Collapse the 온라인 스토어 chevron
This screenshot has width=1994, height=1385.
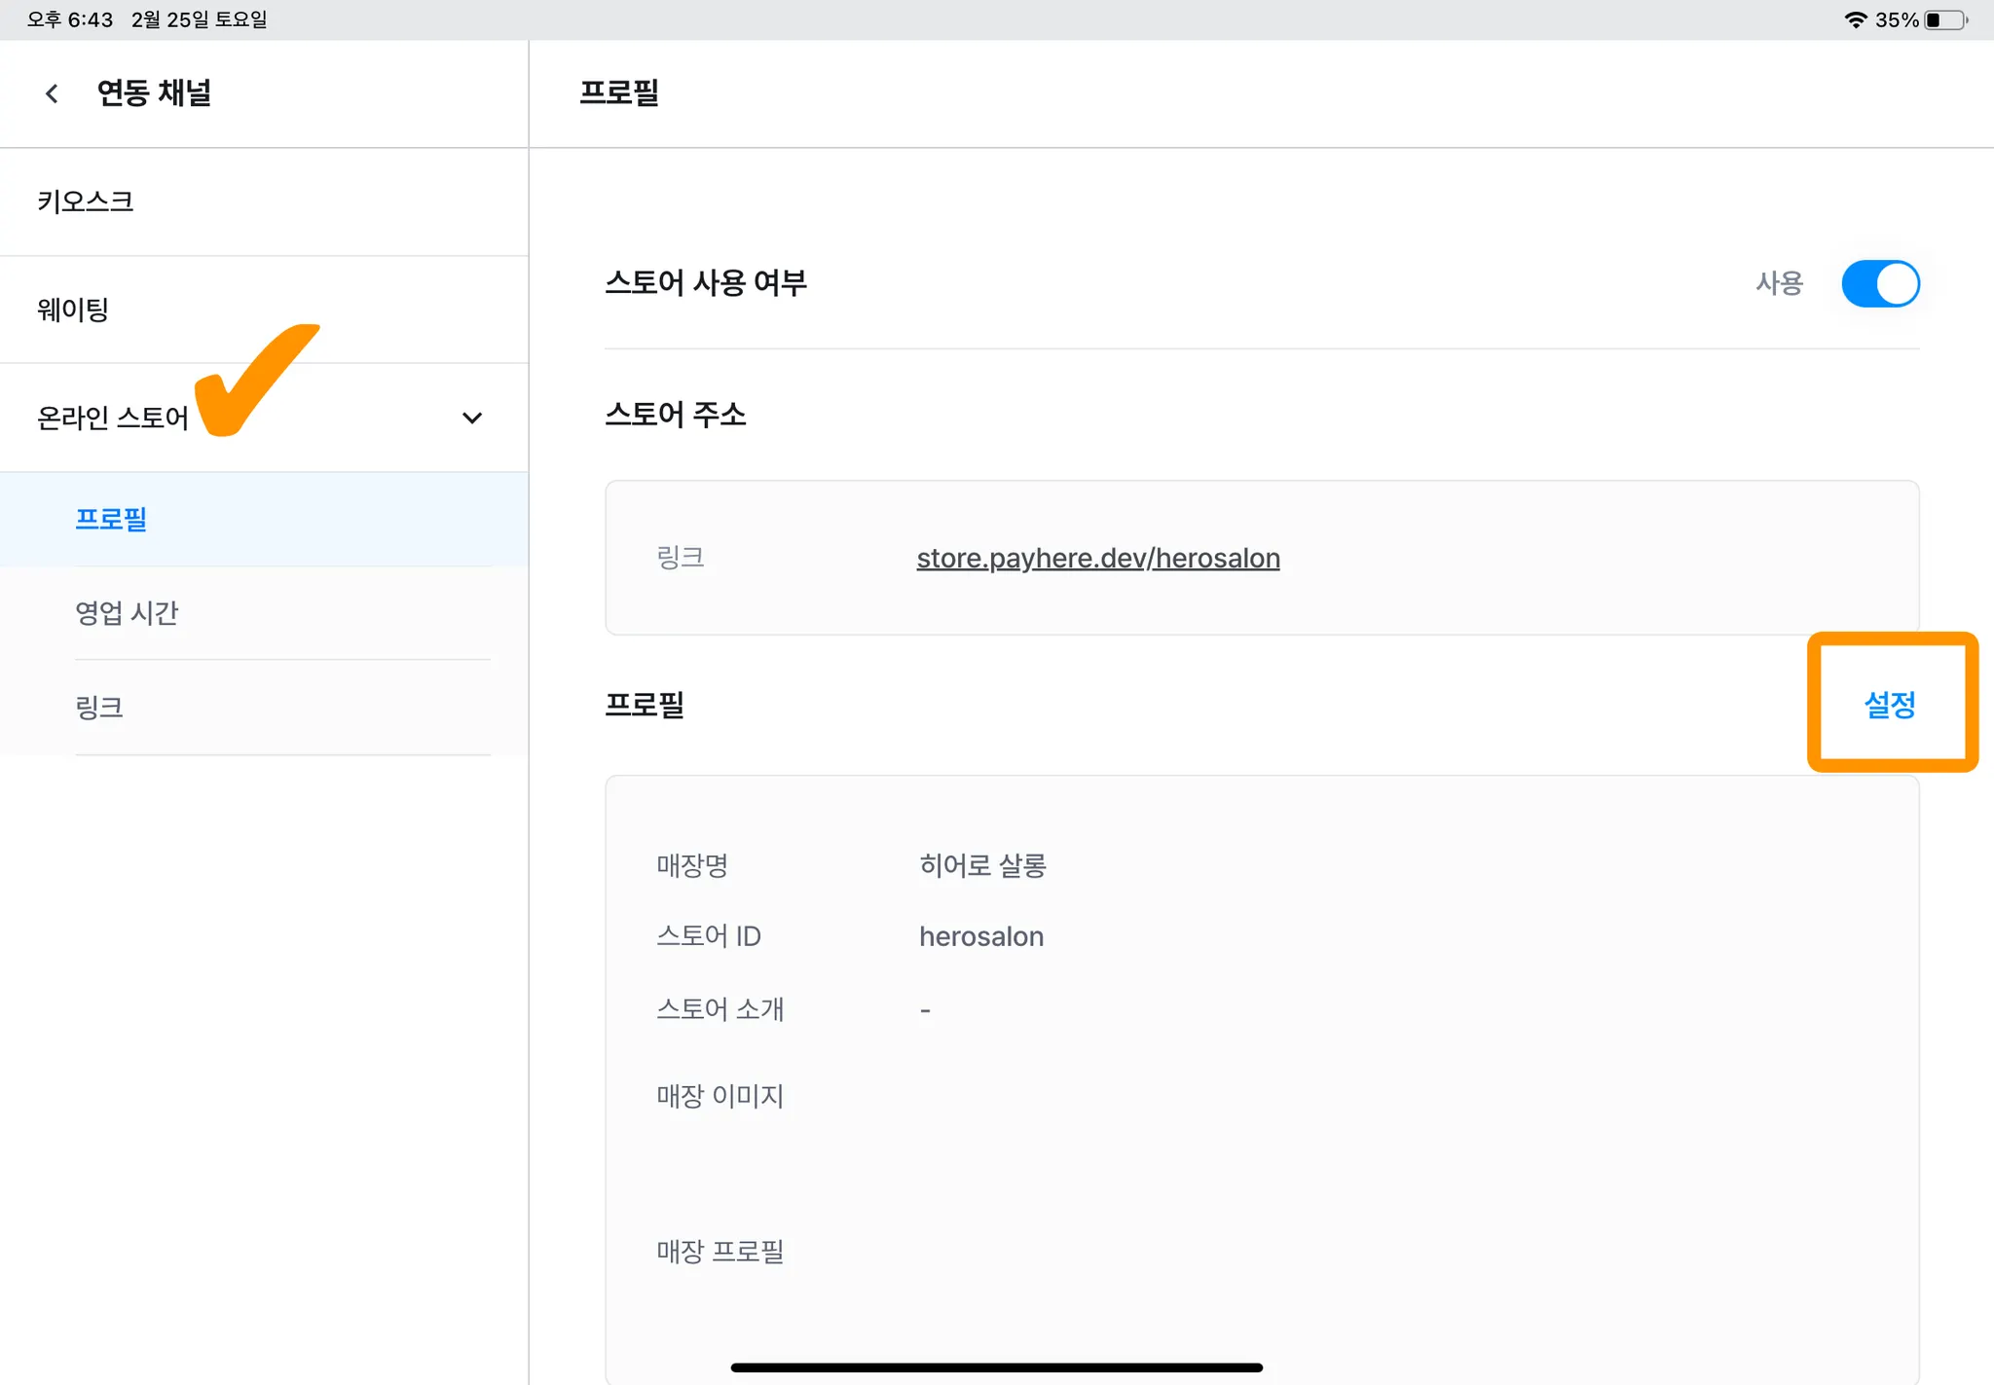[472, 419]
